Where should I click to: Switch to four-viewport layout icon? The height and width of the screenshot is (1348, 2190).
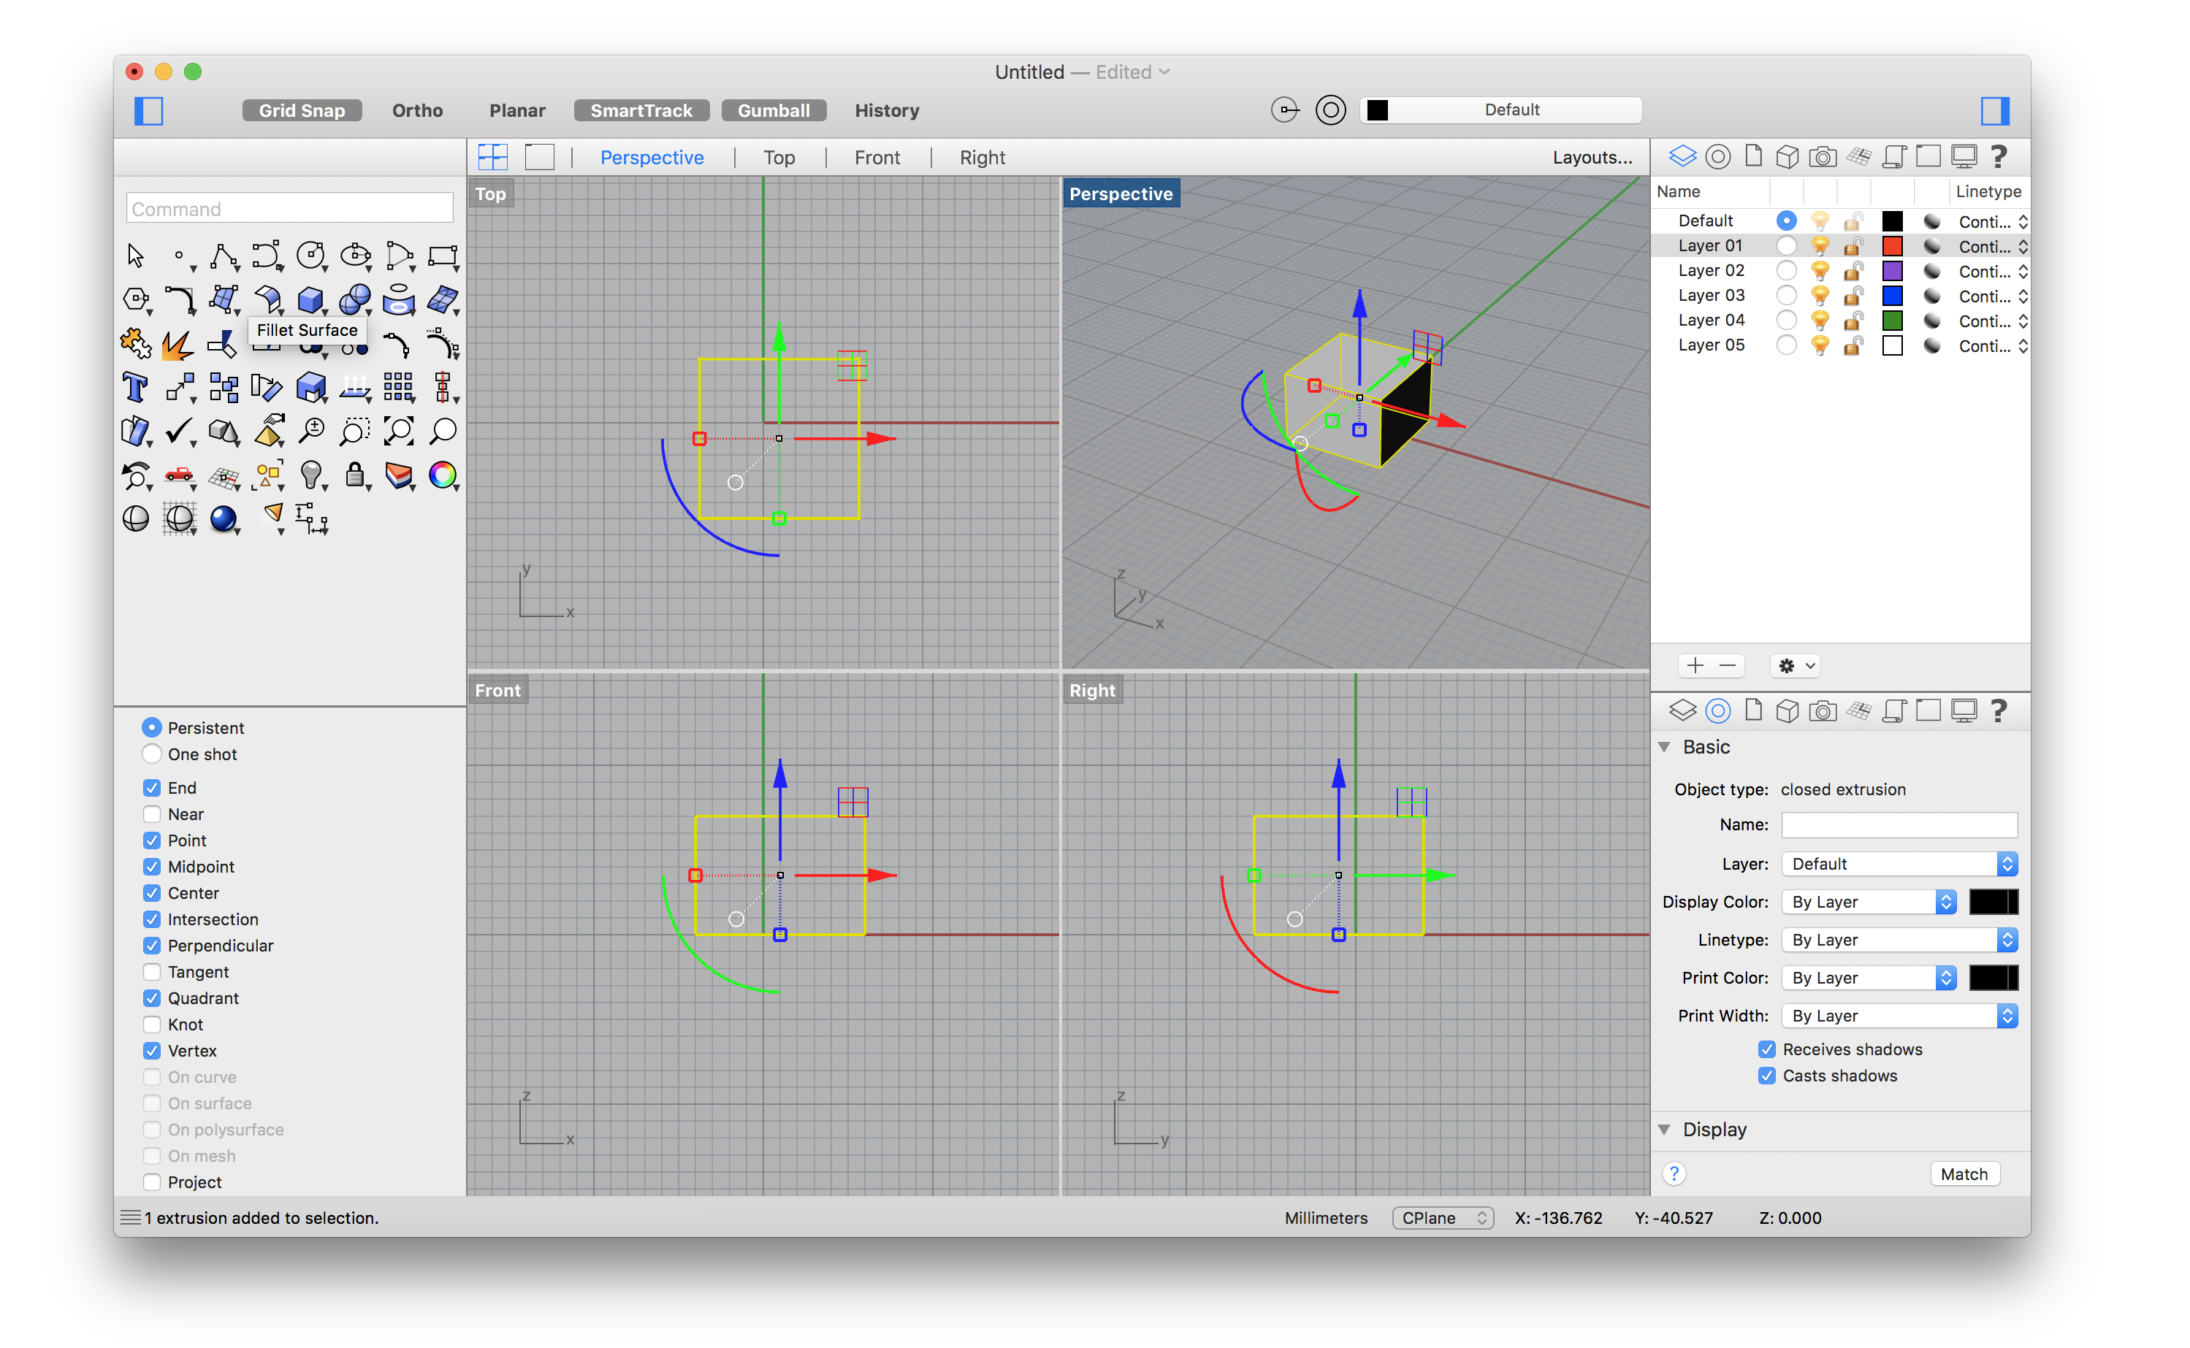(x=492, y=157)
